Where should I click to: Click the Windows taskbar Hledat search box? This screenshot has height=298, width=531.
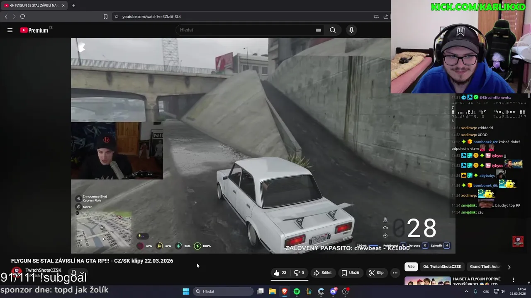click(x=224, y=291)
